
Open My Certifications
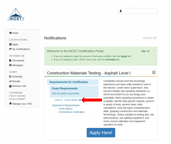coord(19,49)
